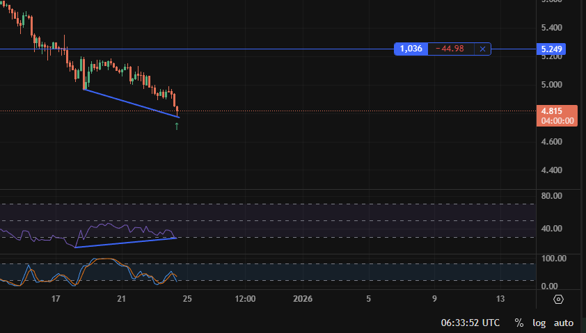Click the 4.815 current price label

[552, 111]
